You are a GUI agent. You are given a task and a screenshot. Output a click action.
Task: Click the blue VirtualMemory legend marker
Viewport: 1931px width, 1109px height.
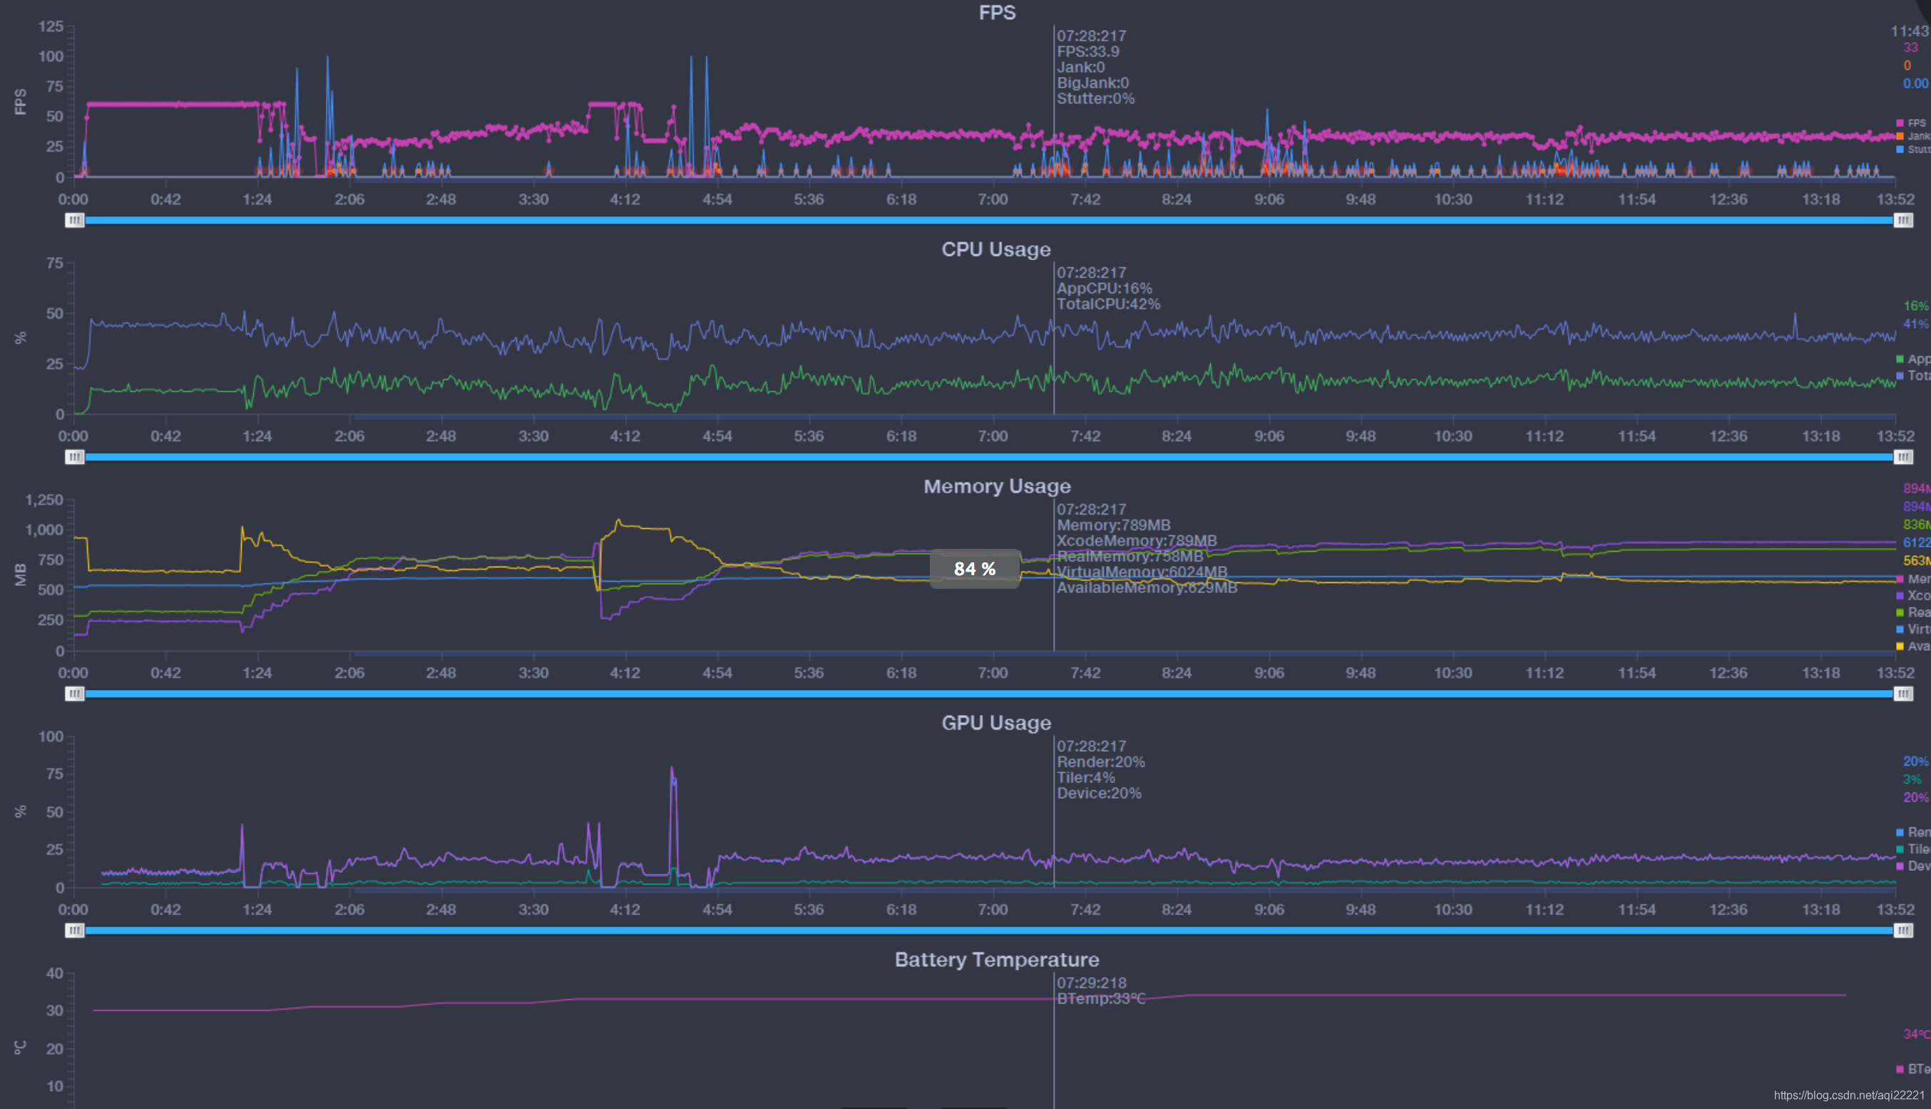[1900, 629]
